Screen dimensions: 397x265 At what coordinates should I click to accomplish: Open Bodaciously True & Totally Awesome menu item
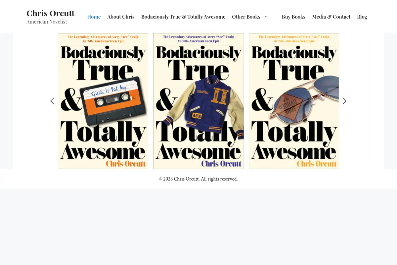(183, 17)
